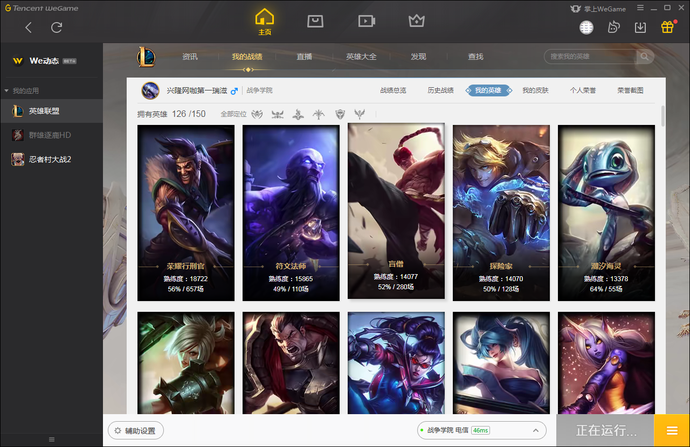690x447 pixels.
Task: Focus the 搜索我的英雄 search field
Action: pyautogui.click(x=591, y=57)
